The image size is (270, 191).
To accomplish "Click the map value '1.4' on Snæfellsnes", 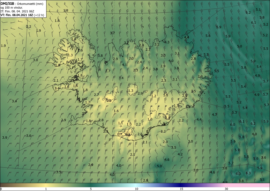I will coord(57,88).
